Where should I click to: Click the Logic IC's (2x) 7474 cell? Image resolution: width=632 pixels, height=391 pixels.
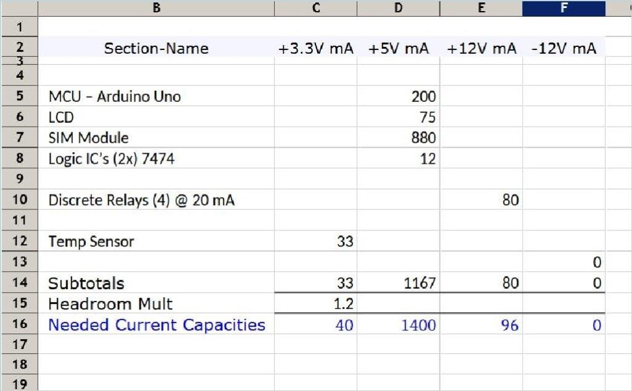click(x=112, y=159)
